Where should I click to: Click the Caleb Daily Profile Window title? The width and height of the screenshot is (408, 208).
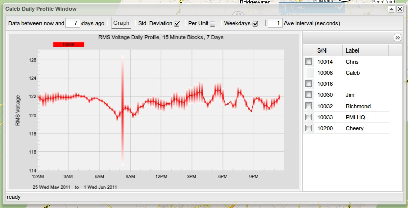point(41,9)
